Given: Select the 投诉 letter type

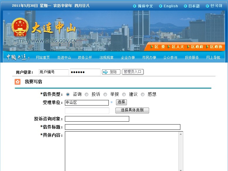Looking at the screenshot, I should [87, 94].
